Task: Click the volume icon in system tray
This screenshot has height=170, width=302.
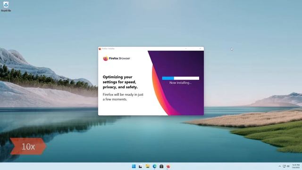Action: pyautogui.click(x=288, y=166)
